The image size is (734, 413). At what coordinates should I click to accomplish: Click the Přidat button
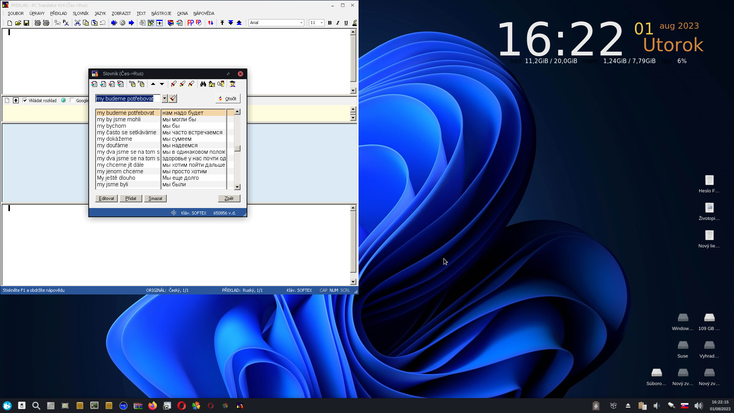pyautogui.click(x=131, y=198)
